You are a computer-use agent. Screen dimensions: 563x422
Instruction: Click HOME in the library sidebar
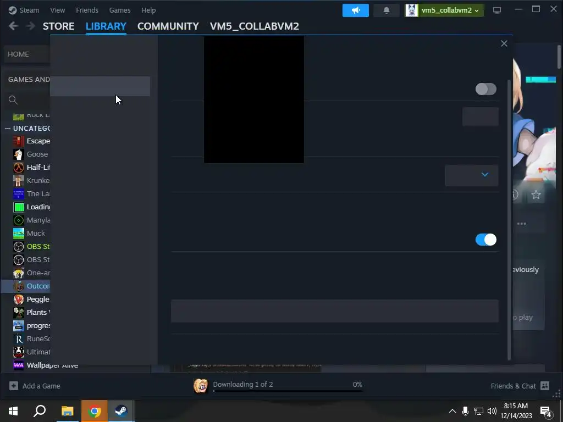[18, 54]
